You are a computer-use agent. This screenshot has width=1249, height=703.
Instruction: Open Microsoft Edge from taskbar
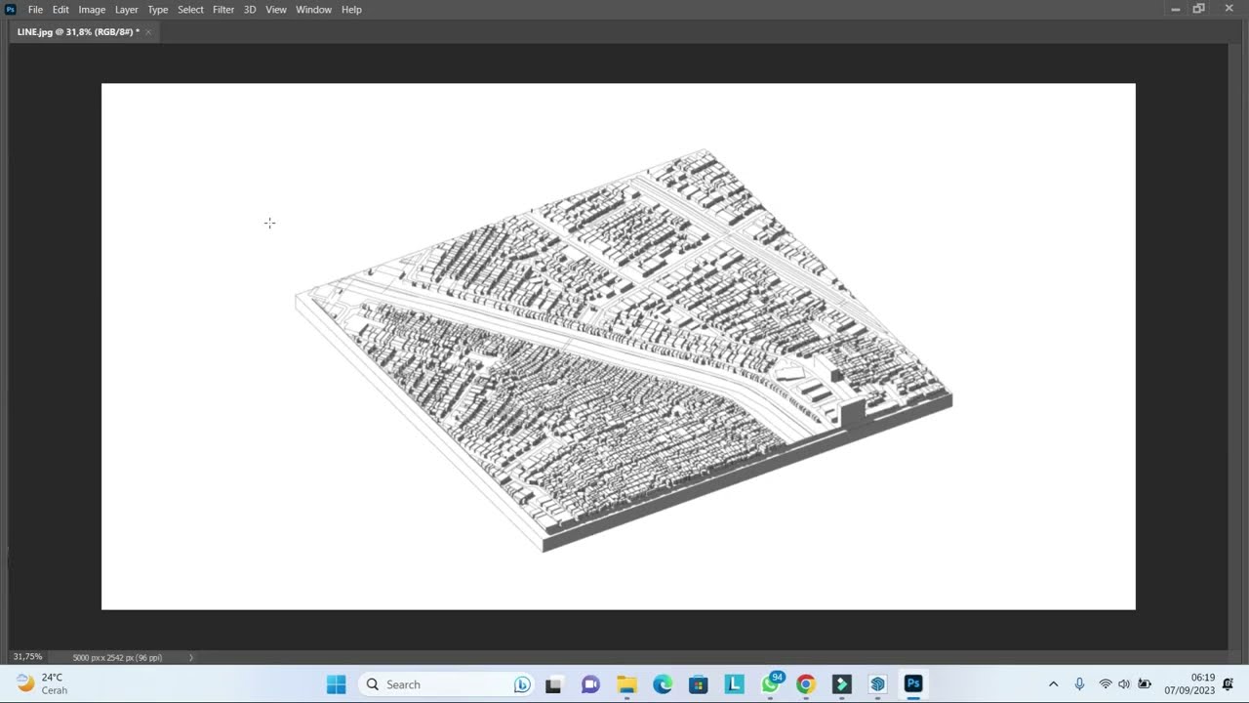point(663,684)
